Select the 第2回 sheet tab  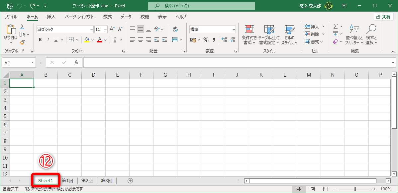click(87, 181)
